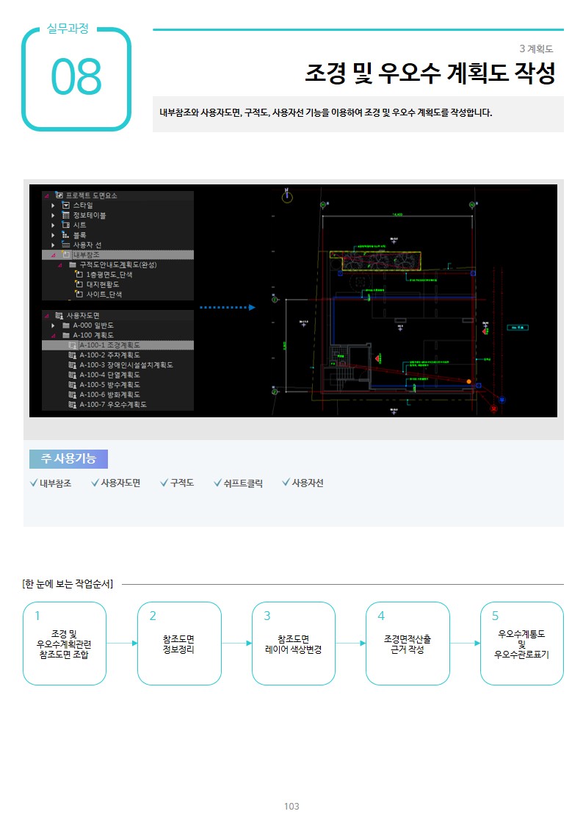Click step 5 우오수계통도 및 우오수관로표기 box
The width and height of the screenshot is (583, 825).
(x=522, y=644)
